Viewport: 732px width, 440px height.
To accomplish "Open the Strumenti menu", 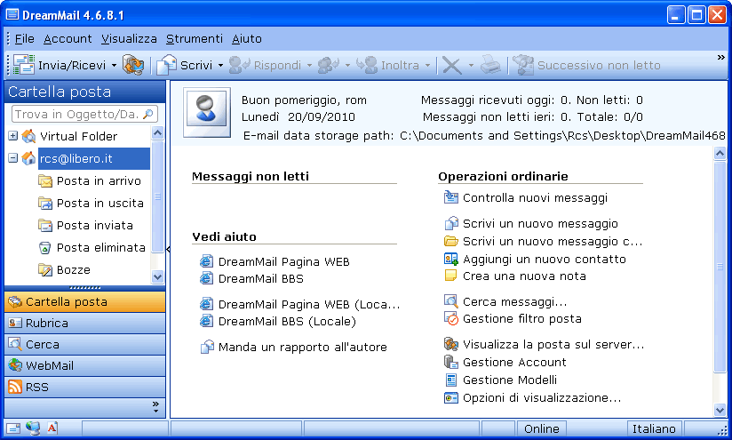I will coord(195,39).
